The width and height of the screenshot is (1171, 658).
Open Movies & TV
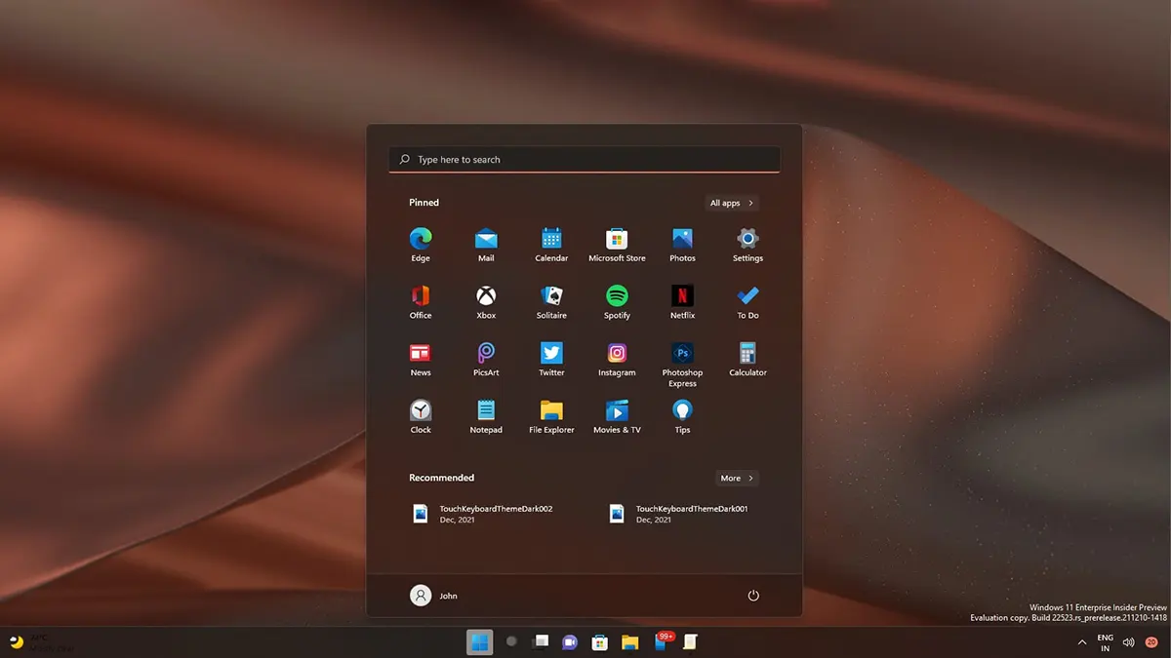pos(617,416)
